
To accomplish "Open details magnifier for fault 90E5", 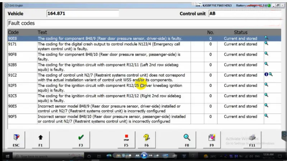I will point(266,105).
